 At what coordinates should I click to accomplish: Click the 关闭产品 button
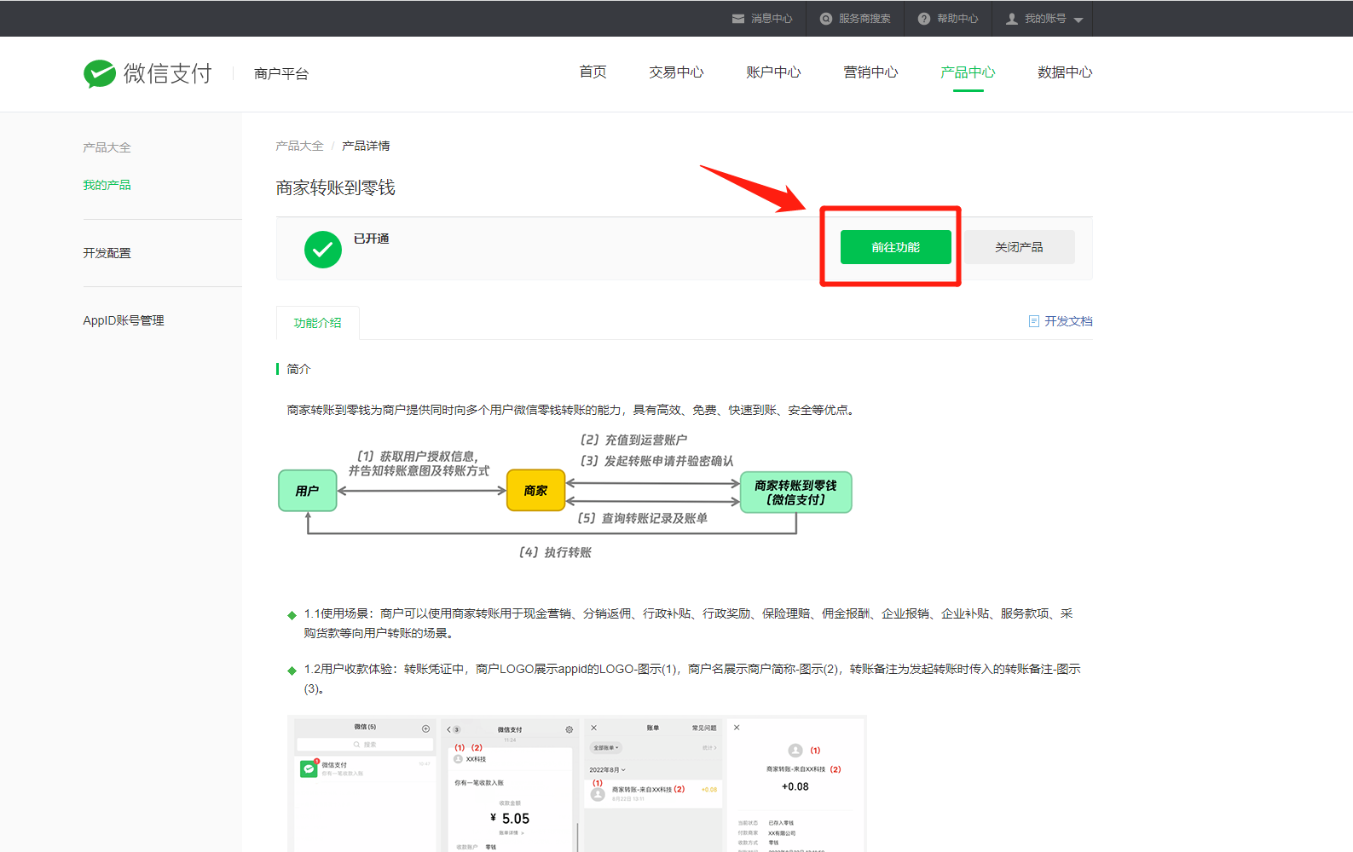[1019, 247]
